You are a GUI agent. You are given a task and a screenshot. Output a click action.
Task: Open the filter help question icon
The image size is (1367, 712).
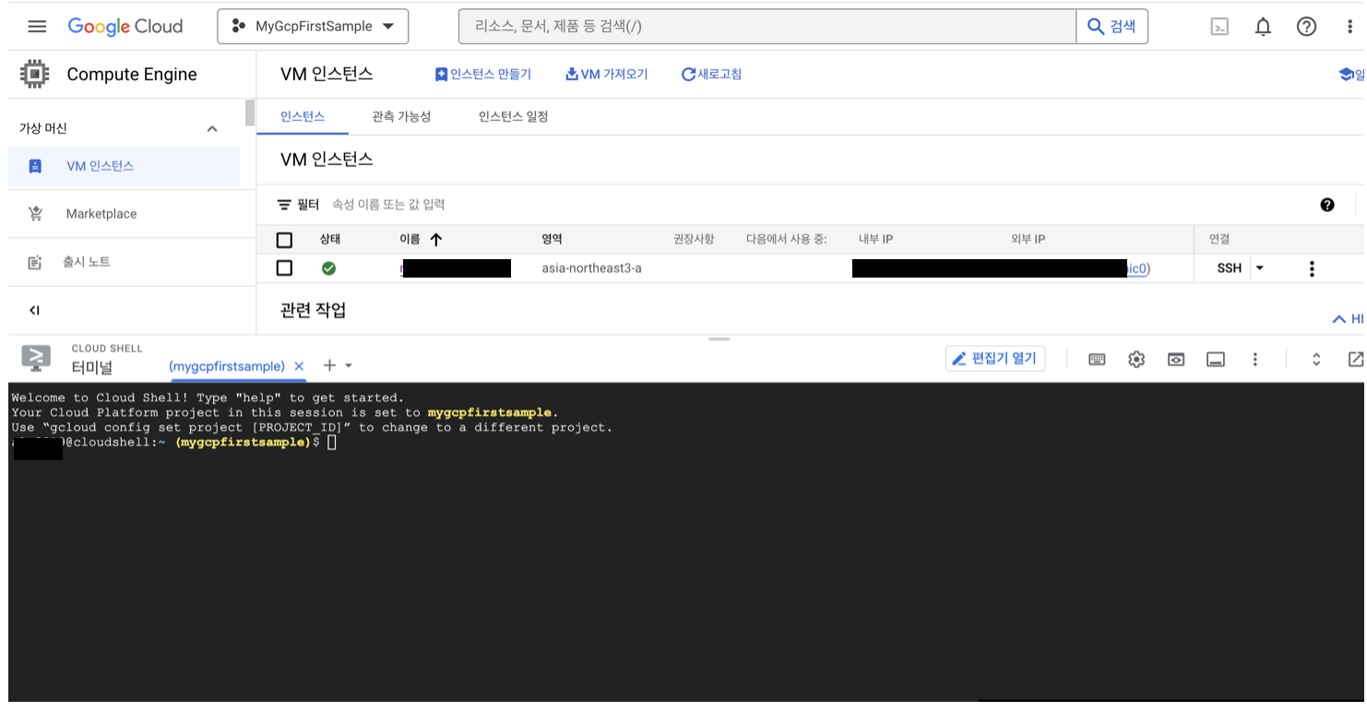(1327, 205)
